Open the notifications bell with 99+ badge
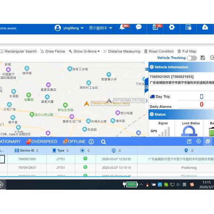 (x=122, y=28)
